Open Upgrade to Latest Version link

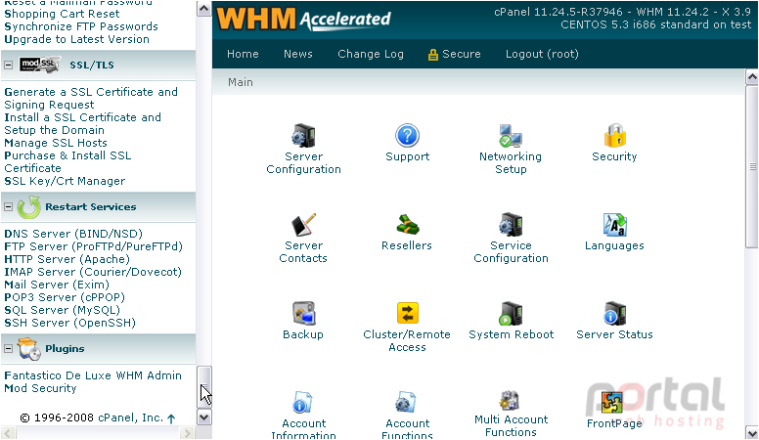tap(76, 39)
